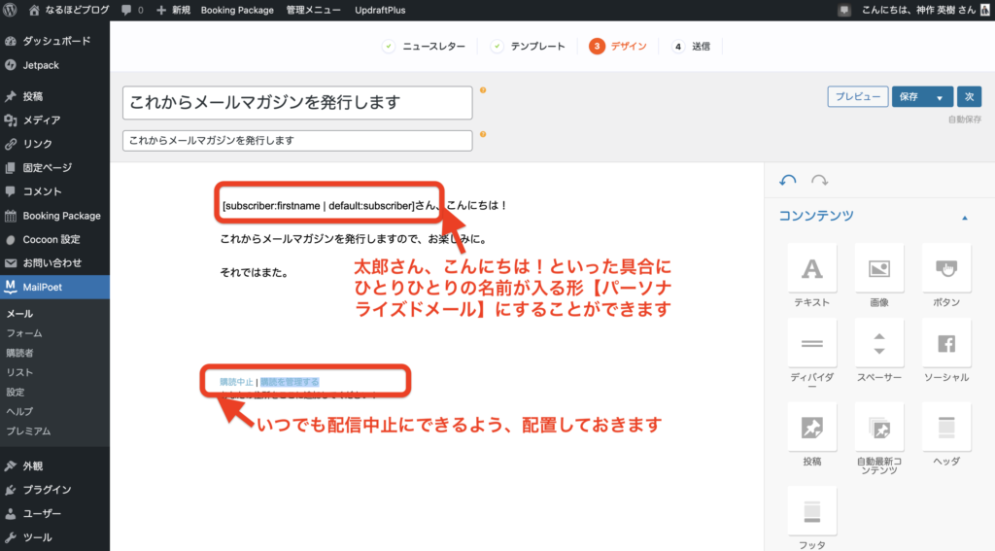995x551 pixels.
Task: Click the WordPress logo icon
Action: coord(10,10)
